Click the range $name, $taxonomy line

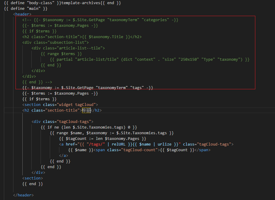(112, 133)
